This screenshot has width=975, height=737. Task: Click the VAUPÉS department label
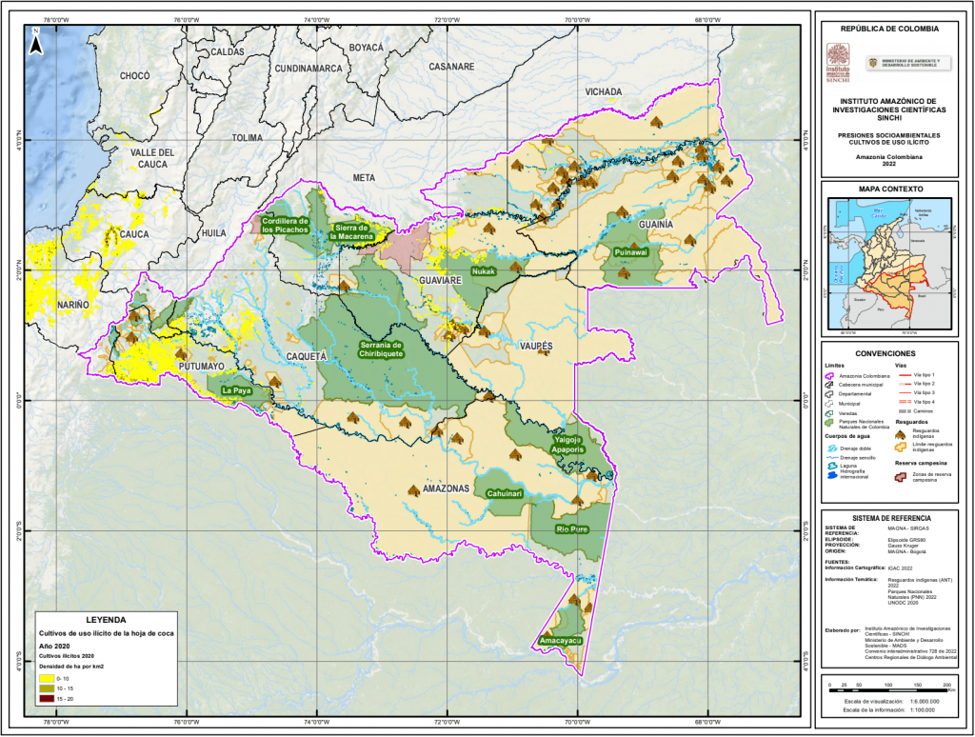click(x=537, y=347)
